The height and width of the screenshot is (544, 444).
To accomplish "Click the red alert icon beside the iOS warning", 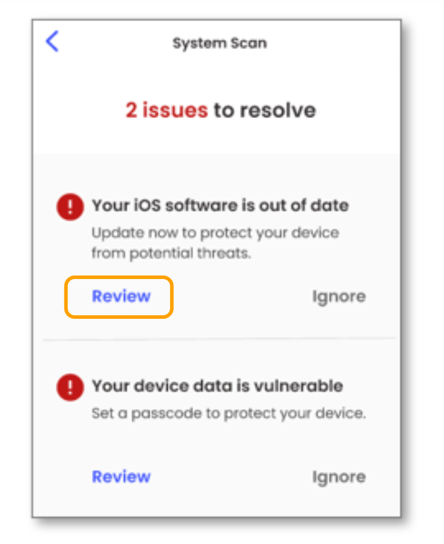I will tap(70, 206).
